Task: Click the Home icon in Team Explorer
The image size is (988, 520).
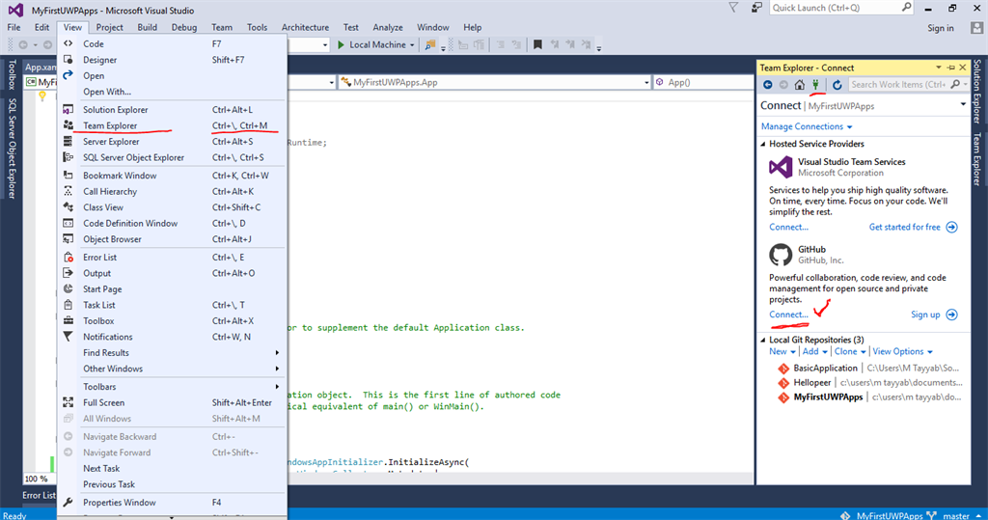Action: click(800, 85)
